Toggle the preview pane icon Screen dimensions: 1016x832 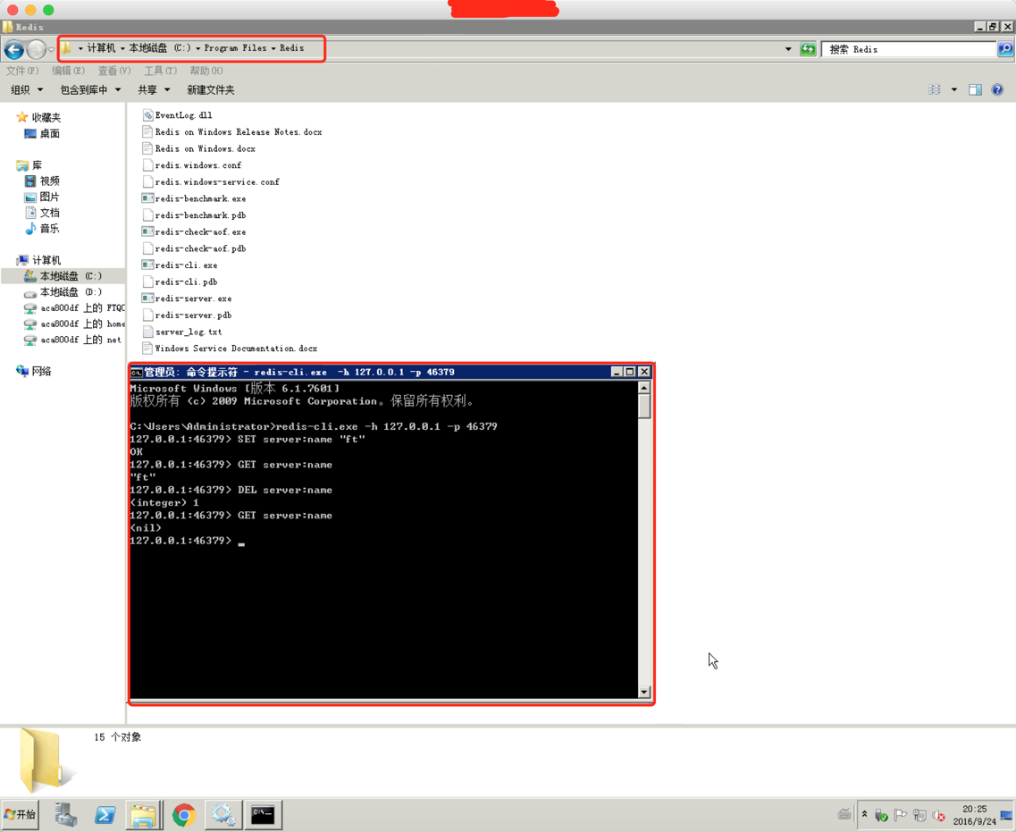click(x=975, y=89)
